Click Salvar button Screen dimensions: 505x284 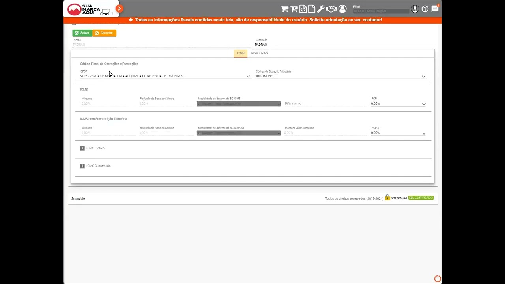(x=82, y=33)
